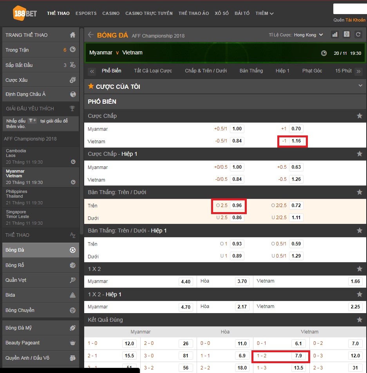Viewport: 367px width, 373px height.
Task: Click the Beauty Pageant crown icon
Action: click(72, 343)
